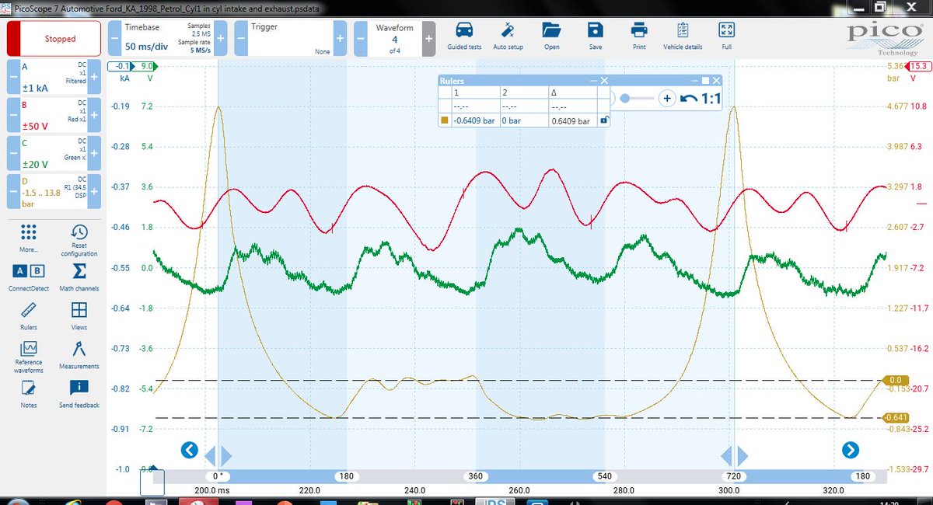Increase channel C range with plus
The image size is (933, 505).
tap(94, 153)
